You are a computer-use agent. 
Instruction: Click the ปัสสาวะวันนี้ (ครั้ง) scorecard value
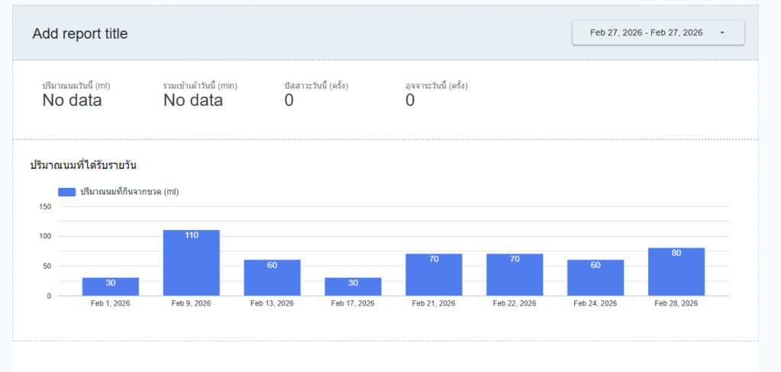point(289,101)
